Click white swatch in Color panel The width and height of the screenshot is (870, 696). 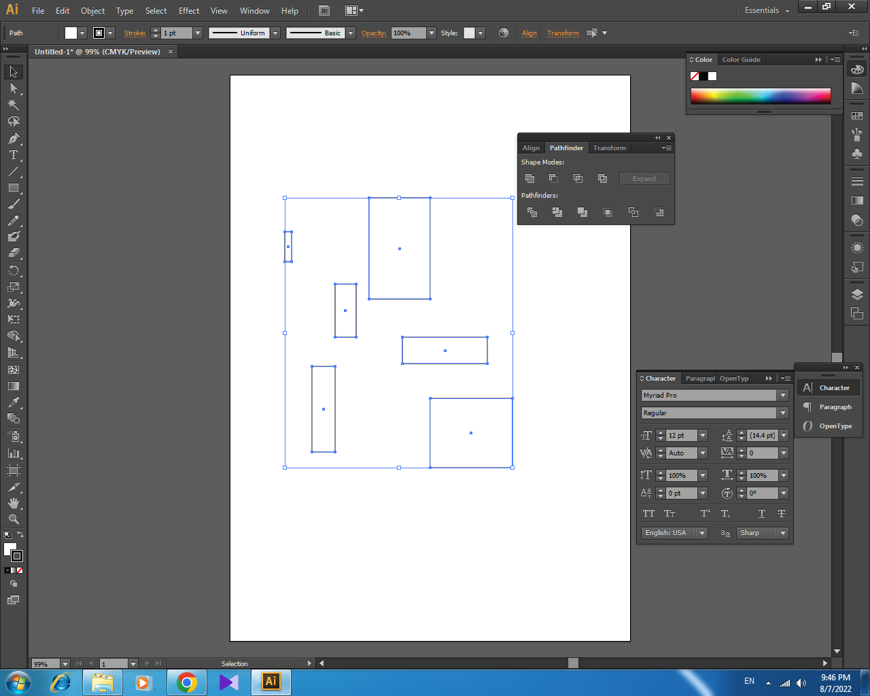[712, 76]
